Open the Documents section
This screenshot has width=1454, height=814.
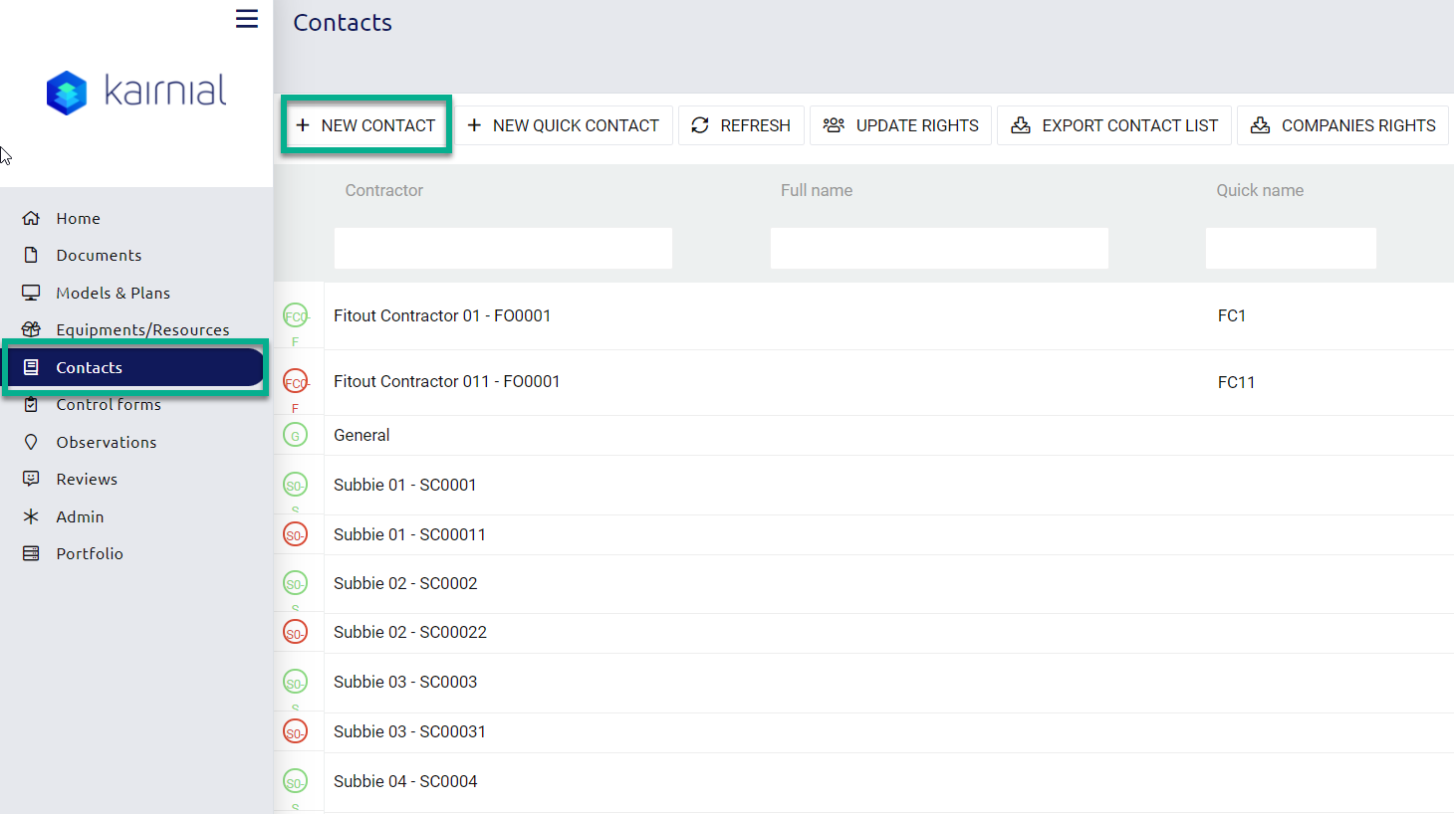pyautogui.click(x=99, y=255)
